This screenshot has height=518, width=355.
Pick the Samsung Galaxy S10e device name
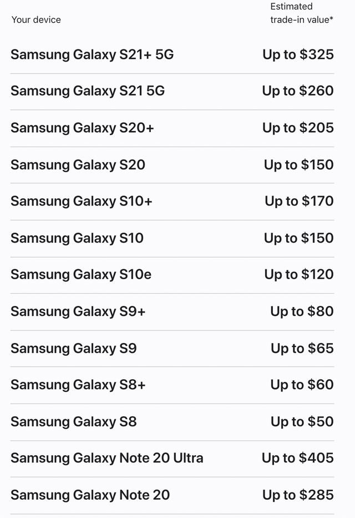pos(81,275)
